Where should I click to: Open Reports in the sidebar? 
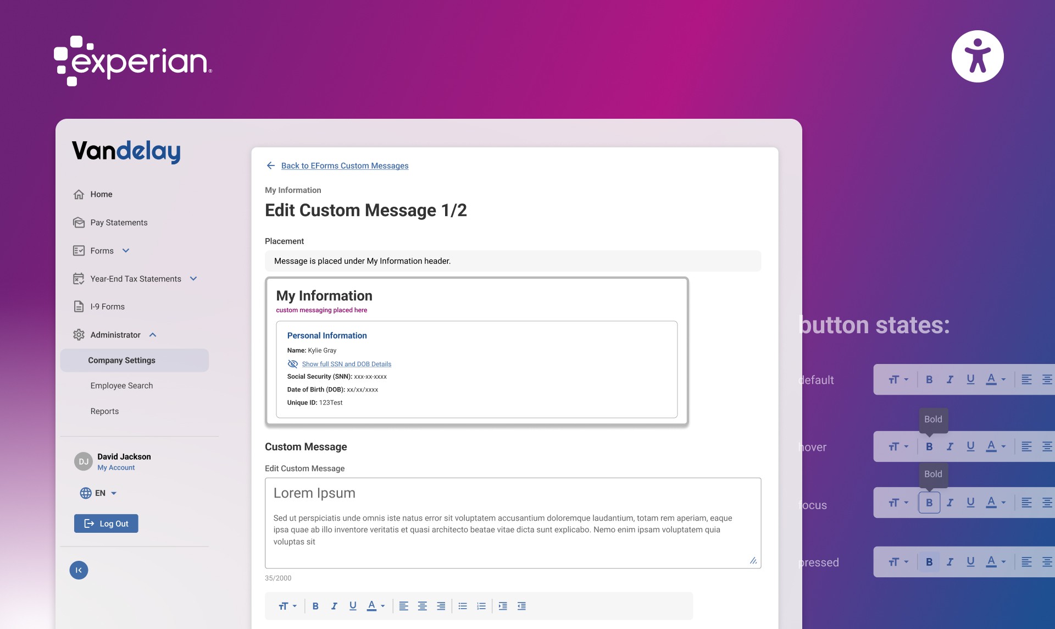[104, 411]
